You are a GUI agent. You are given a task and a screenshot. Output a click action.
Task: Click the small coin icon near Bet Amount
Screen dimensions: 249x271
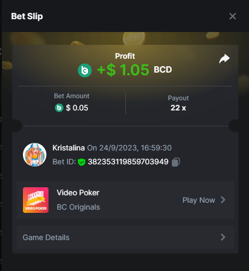click(59, 108)
